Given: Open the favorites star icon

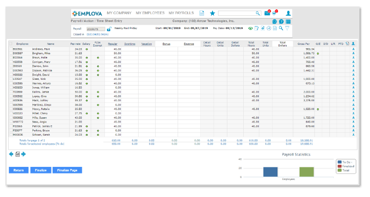Looking at the screenshot, I should tap(212, 13).
